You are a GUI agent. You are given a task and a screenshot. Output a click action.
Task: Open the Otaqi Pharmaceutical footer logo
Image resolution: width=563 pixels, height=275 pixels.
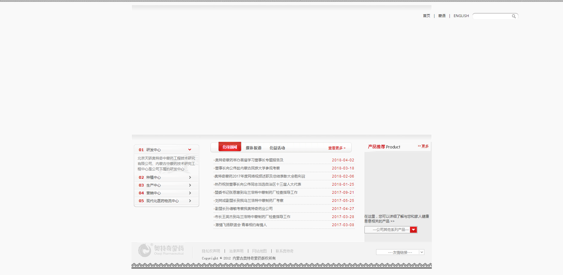coord(161,250)
